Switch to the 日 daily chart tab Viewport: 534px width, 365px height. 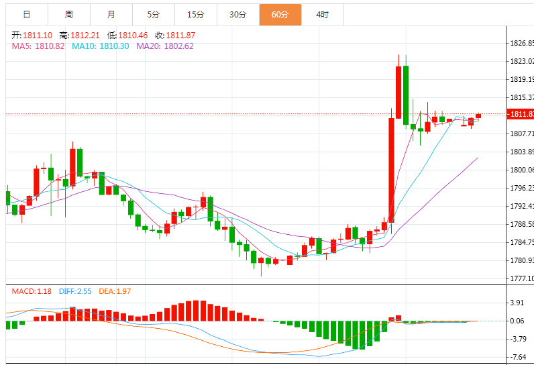27,15
